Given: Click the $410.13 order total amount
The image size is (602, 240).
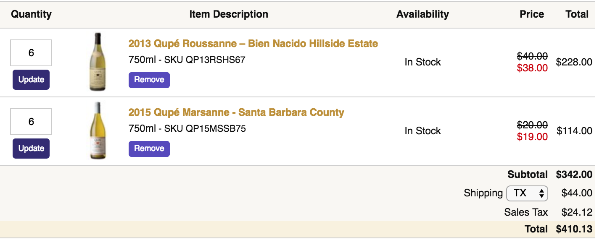Looking at the screenshot, I should [x=574, y=229].
